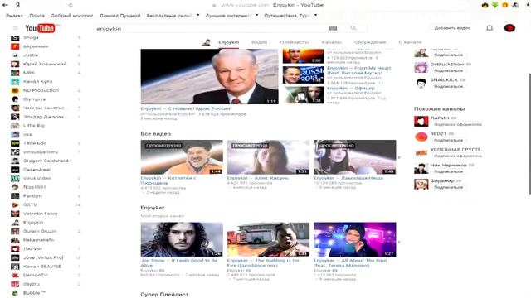This screenshot has width=531, height=298.
Task: Switch to the О канале tab
Action: (410, 42)
